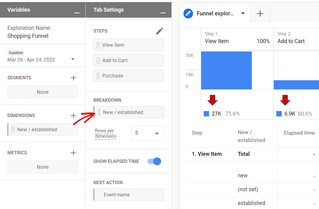Open the Funnel exploration tab name dropdown
This screenshot has width=319, height=209.
click(243, 14)
